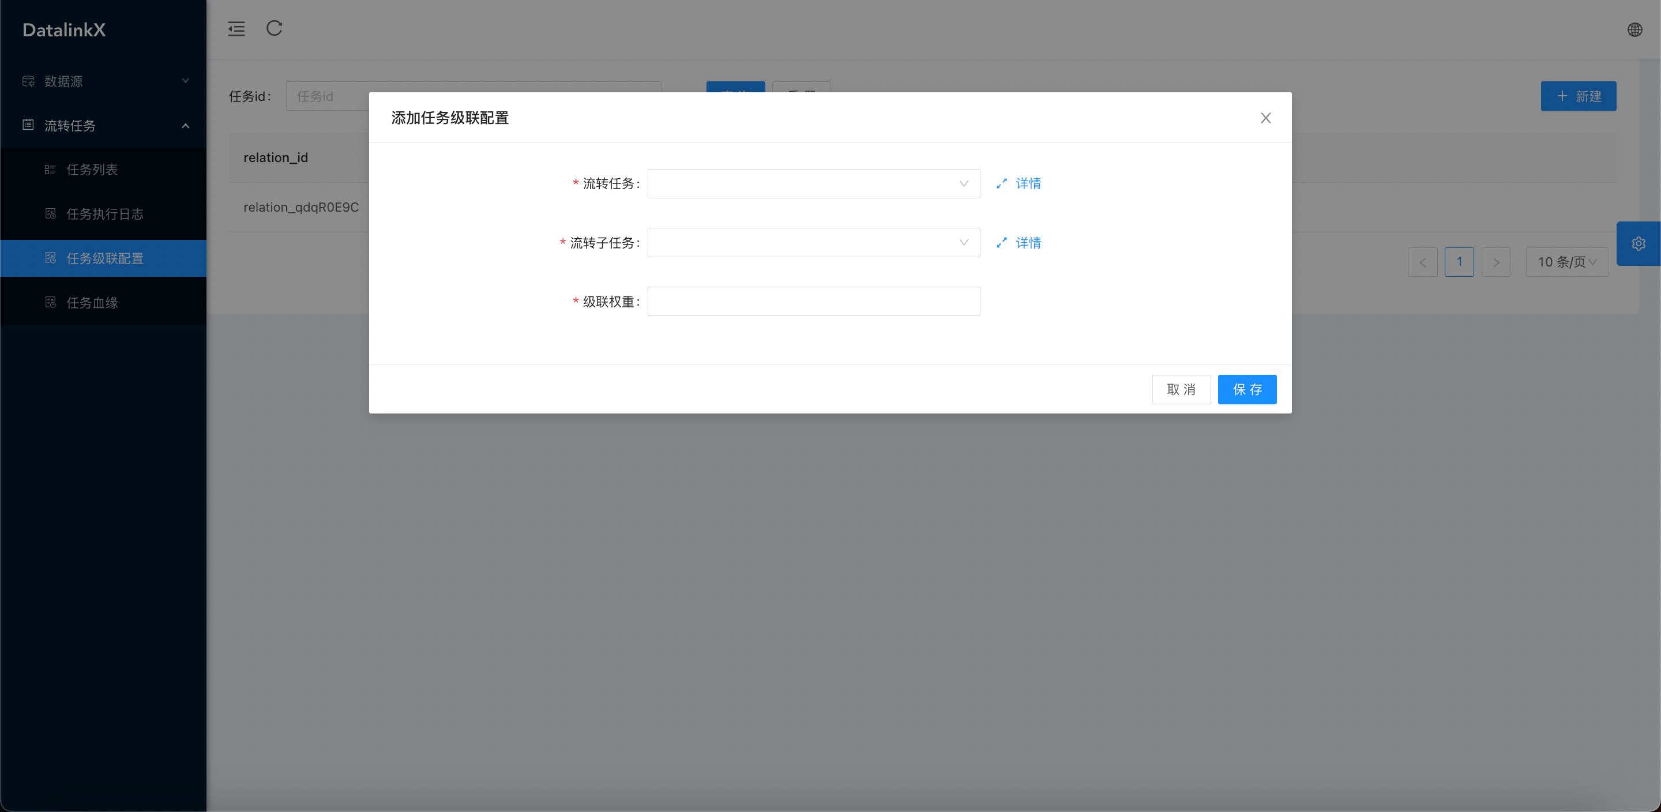This screenshot has width=1661, height=812.
Task: Go to 任务执行日志 menu item
Action: click(x=104, y=214)
